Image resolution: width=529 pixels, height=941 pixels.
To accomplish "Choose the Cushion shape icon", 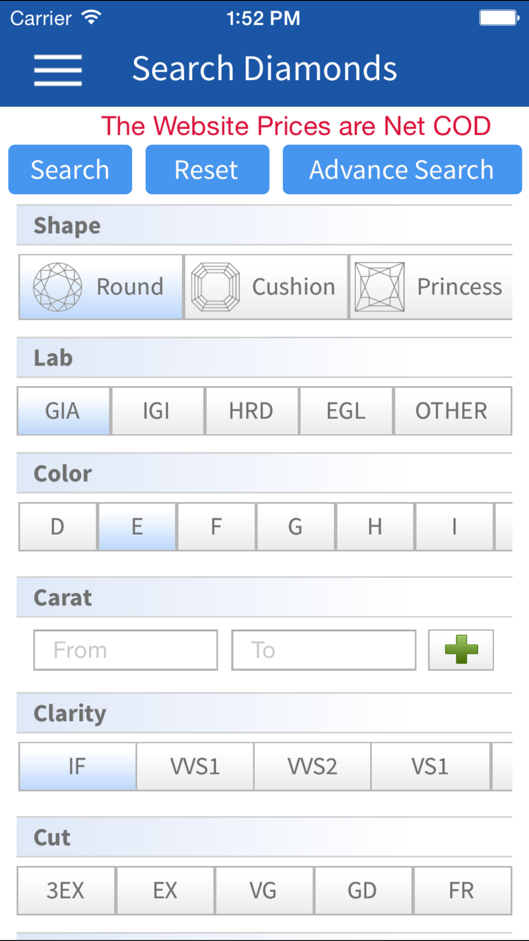I will (215, 287).
